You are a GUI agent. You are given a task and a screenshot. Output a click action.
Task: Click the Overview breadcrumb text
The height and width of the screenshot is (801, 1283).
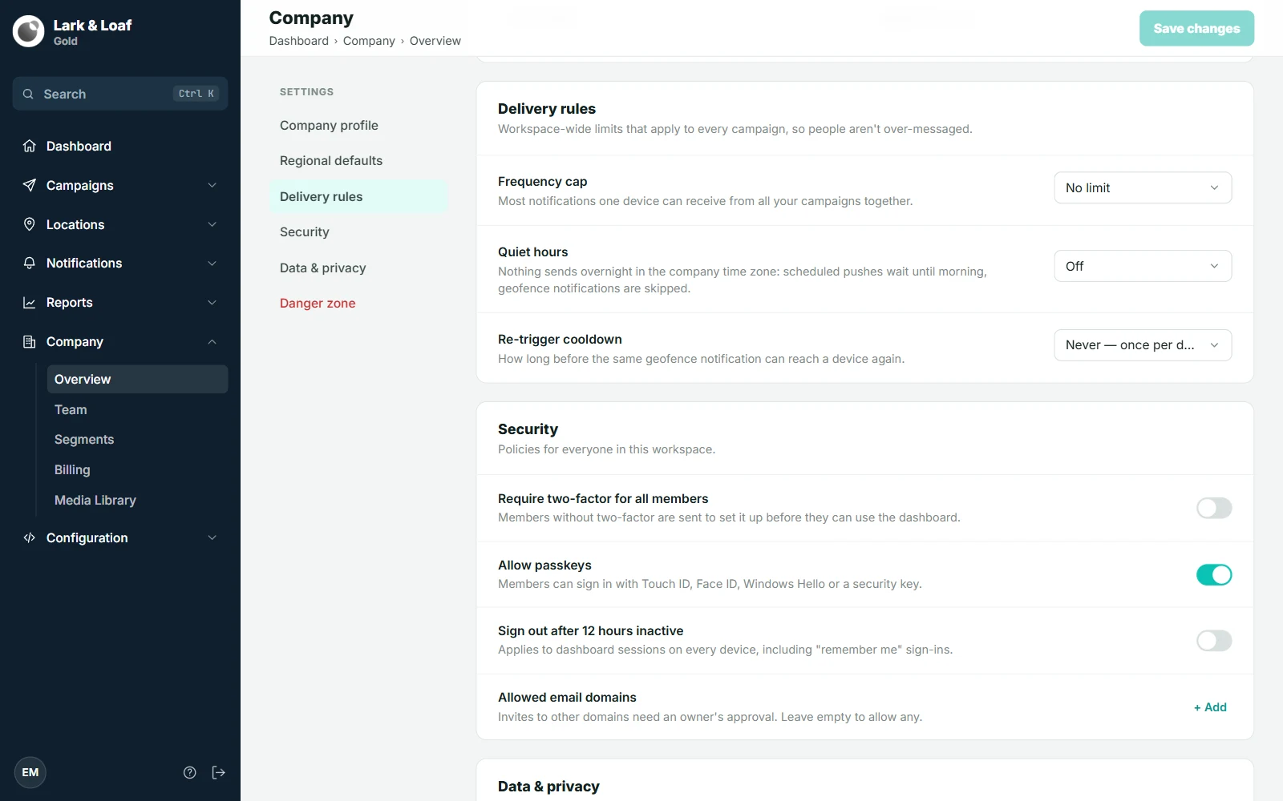tap(435, 41)
